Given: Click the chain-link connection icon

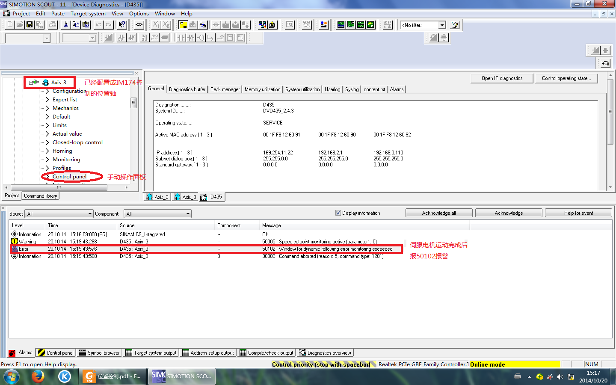Looking at the screenshot, I should pos(139,25).
